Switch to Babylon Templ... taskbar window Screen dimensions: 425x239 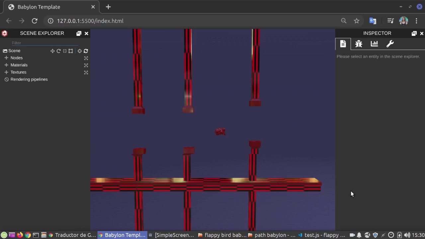pos(122,235)
